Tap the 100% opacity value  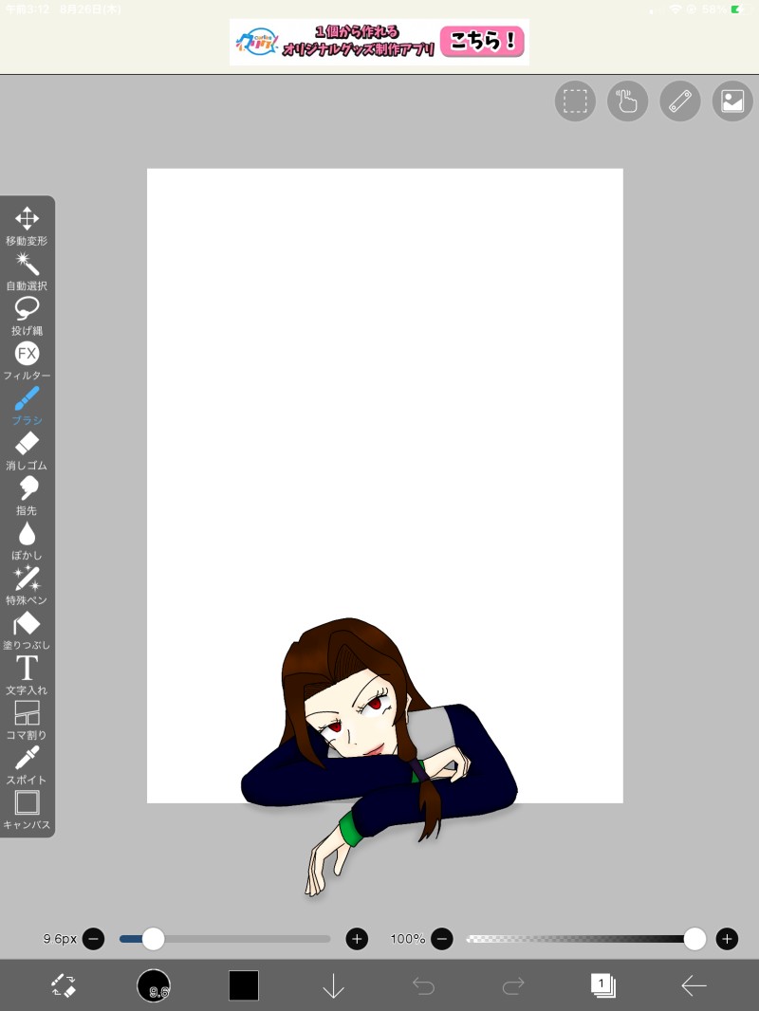(408, 939)
